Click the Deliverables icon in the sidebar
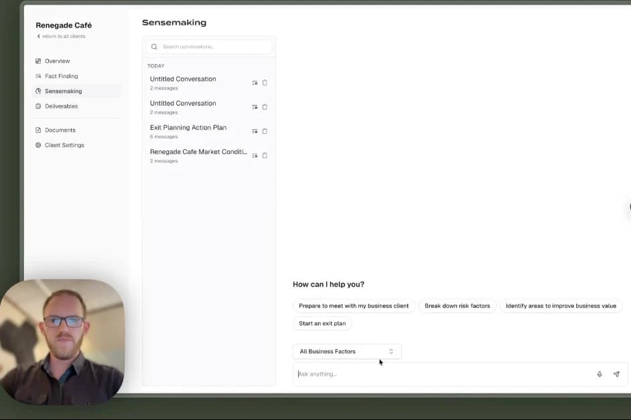The height and width of the screenshot is (420, 631). tap(39, 106)
